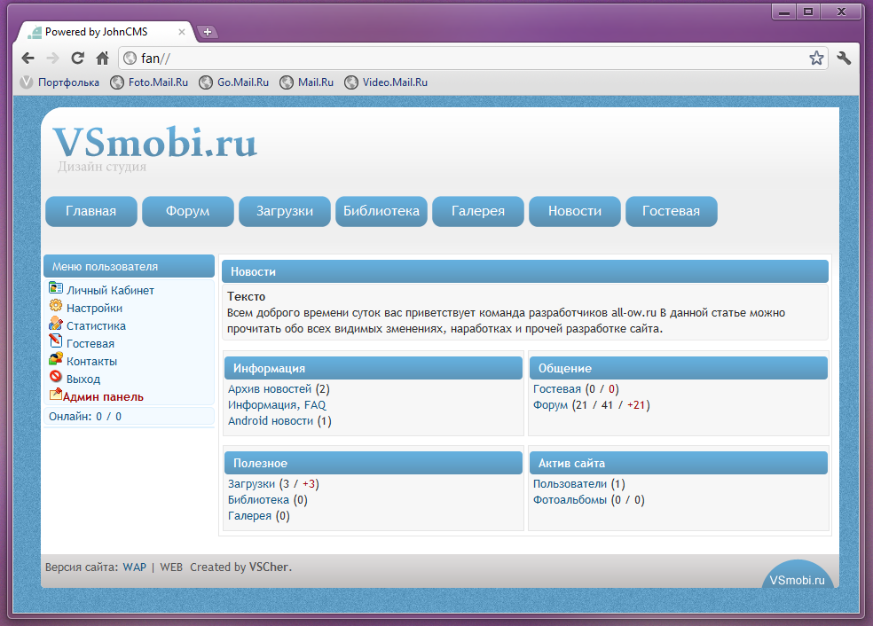Image resolution: width=873 pixels, height=626 pixels.
Task: Click the Настройки gear icon in sidebar
Action: pos(56,306)
